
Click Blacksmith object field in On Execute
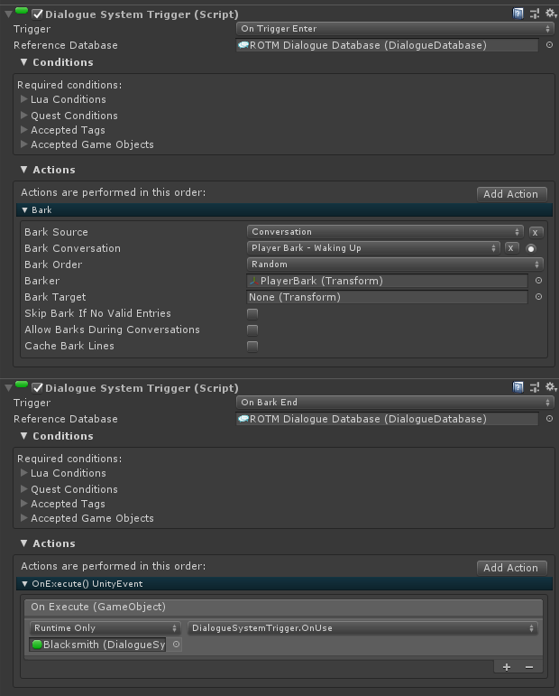point(98,645)
